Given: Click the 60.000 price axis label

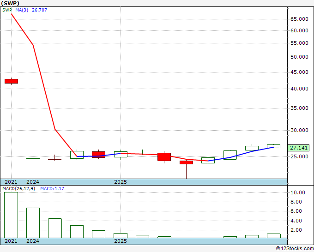Looking at the screenshot, I should tap(299, 30).
